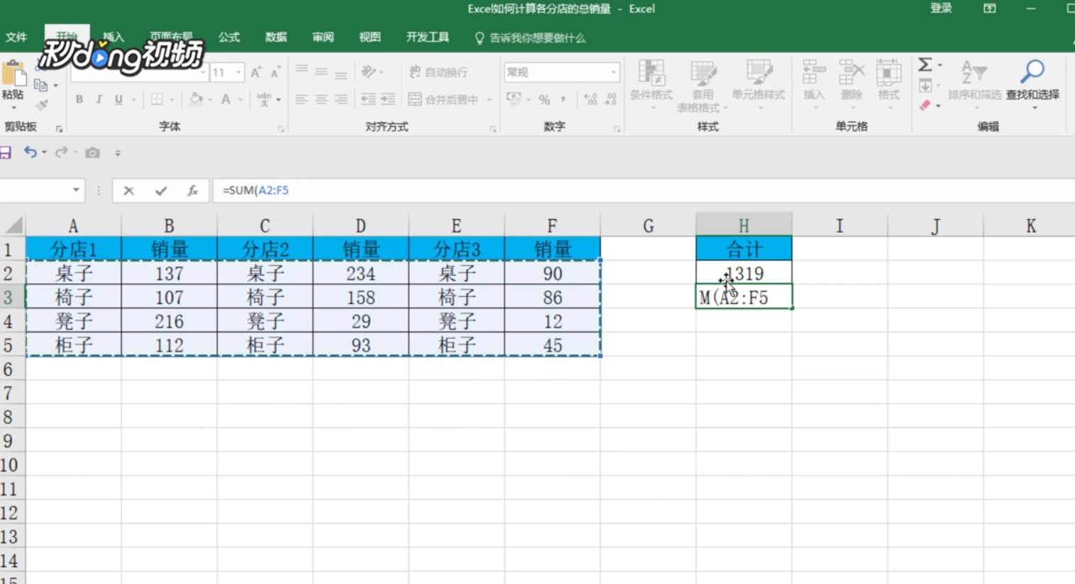Align text left in cell
The width and height of the screenshot is (1075, 584).
(302, 100)
